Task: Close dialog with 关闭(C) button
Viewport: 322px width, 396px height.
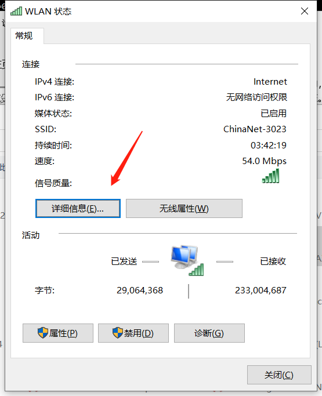Action: tap(279, 375)
